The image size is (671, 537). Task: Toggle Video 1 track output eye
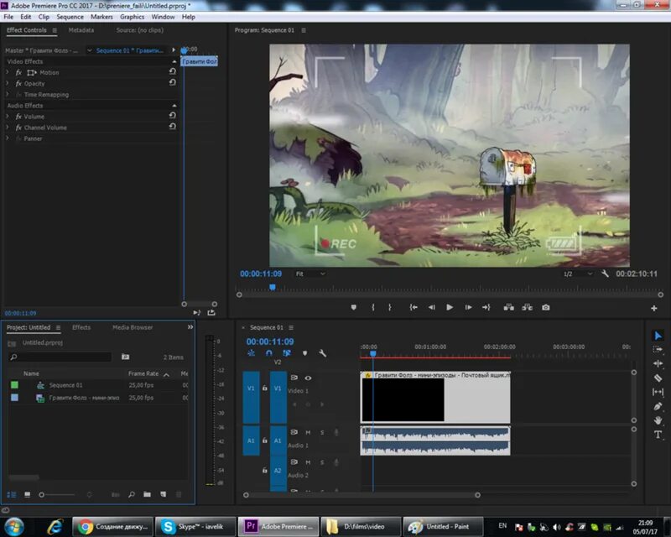[x=308, y=378]
